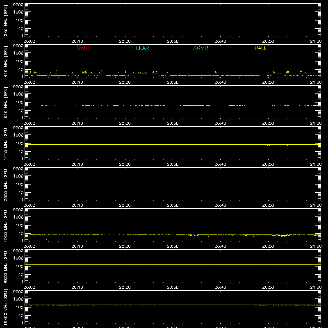Click the cyan LEAR station label

click(142, 48)
